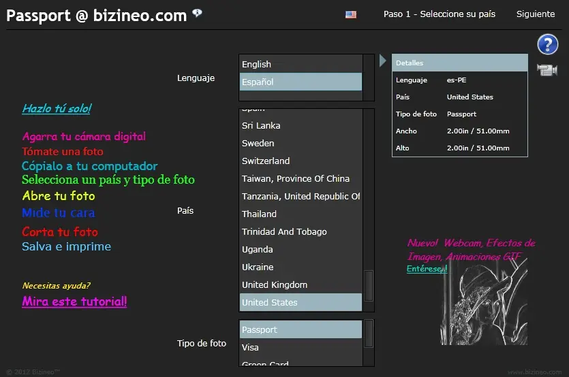Image resolution: width=569 pixels, height=377 pixels.
Task: Open the Mira este tutorial link
Action: 74,301
